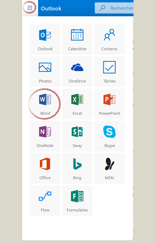This screenshot has width=155, height=244.
Task: Open the Office app tile
Action: [45, 168]
